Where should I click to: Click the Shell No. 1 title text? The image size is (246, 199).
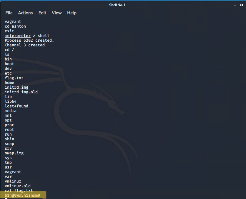[117, 5]
